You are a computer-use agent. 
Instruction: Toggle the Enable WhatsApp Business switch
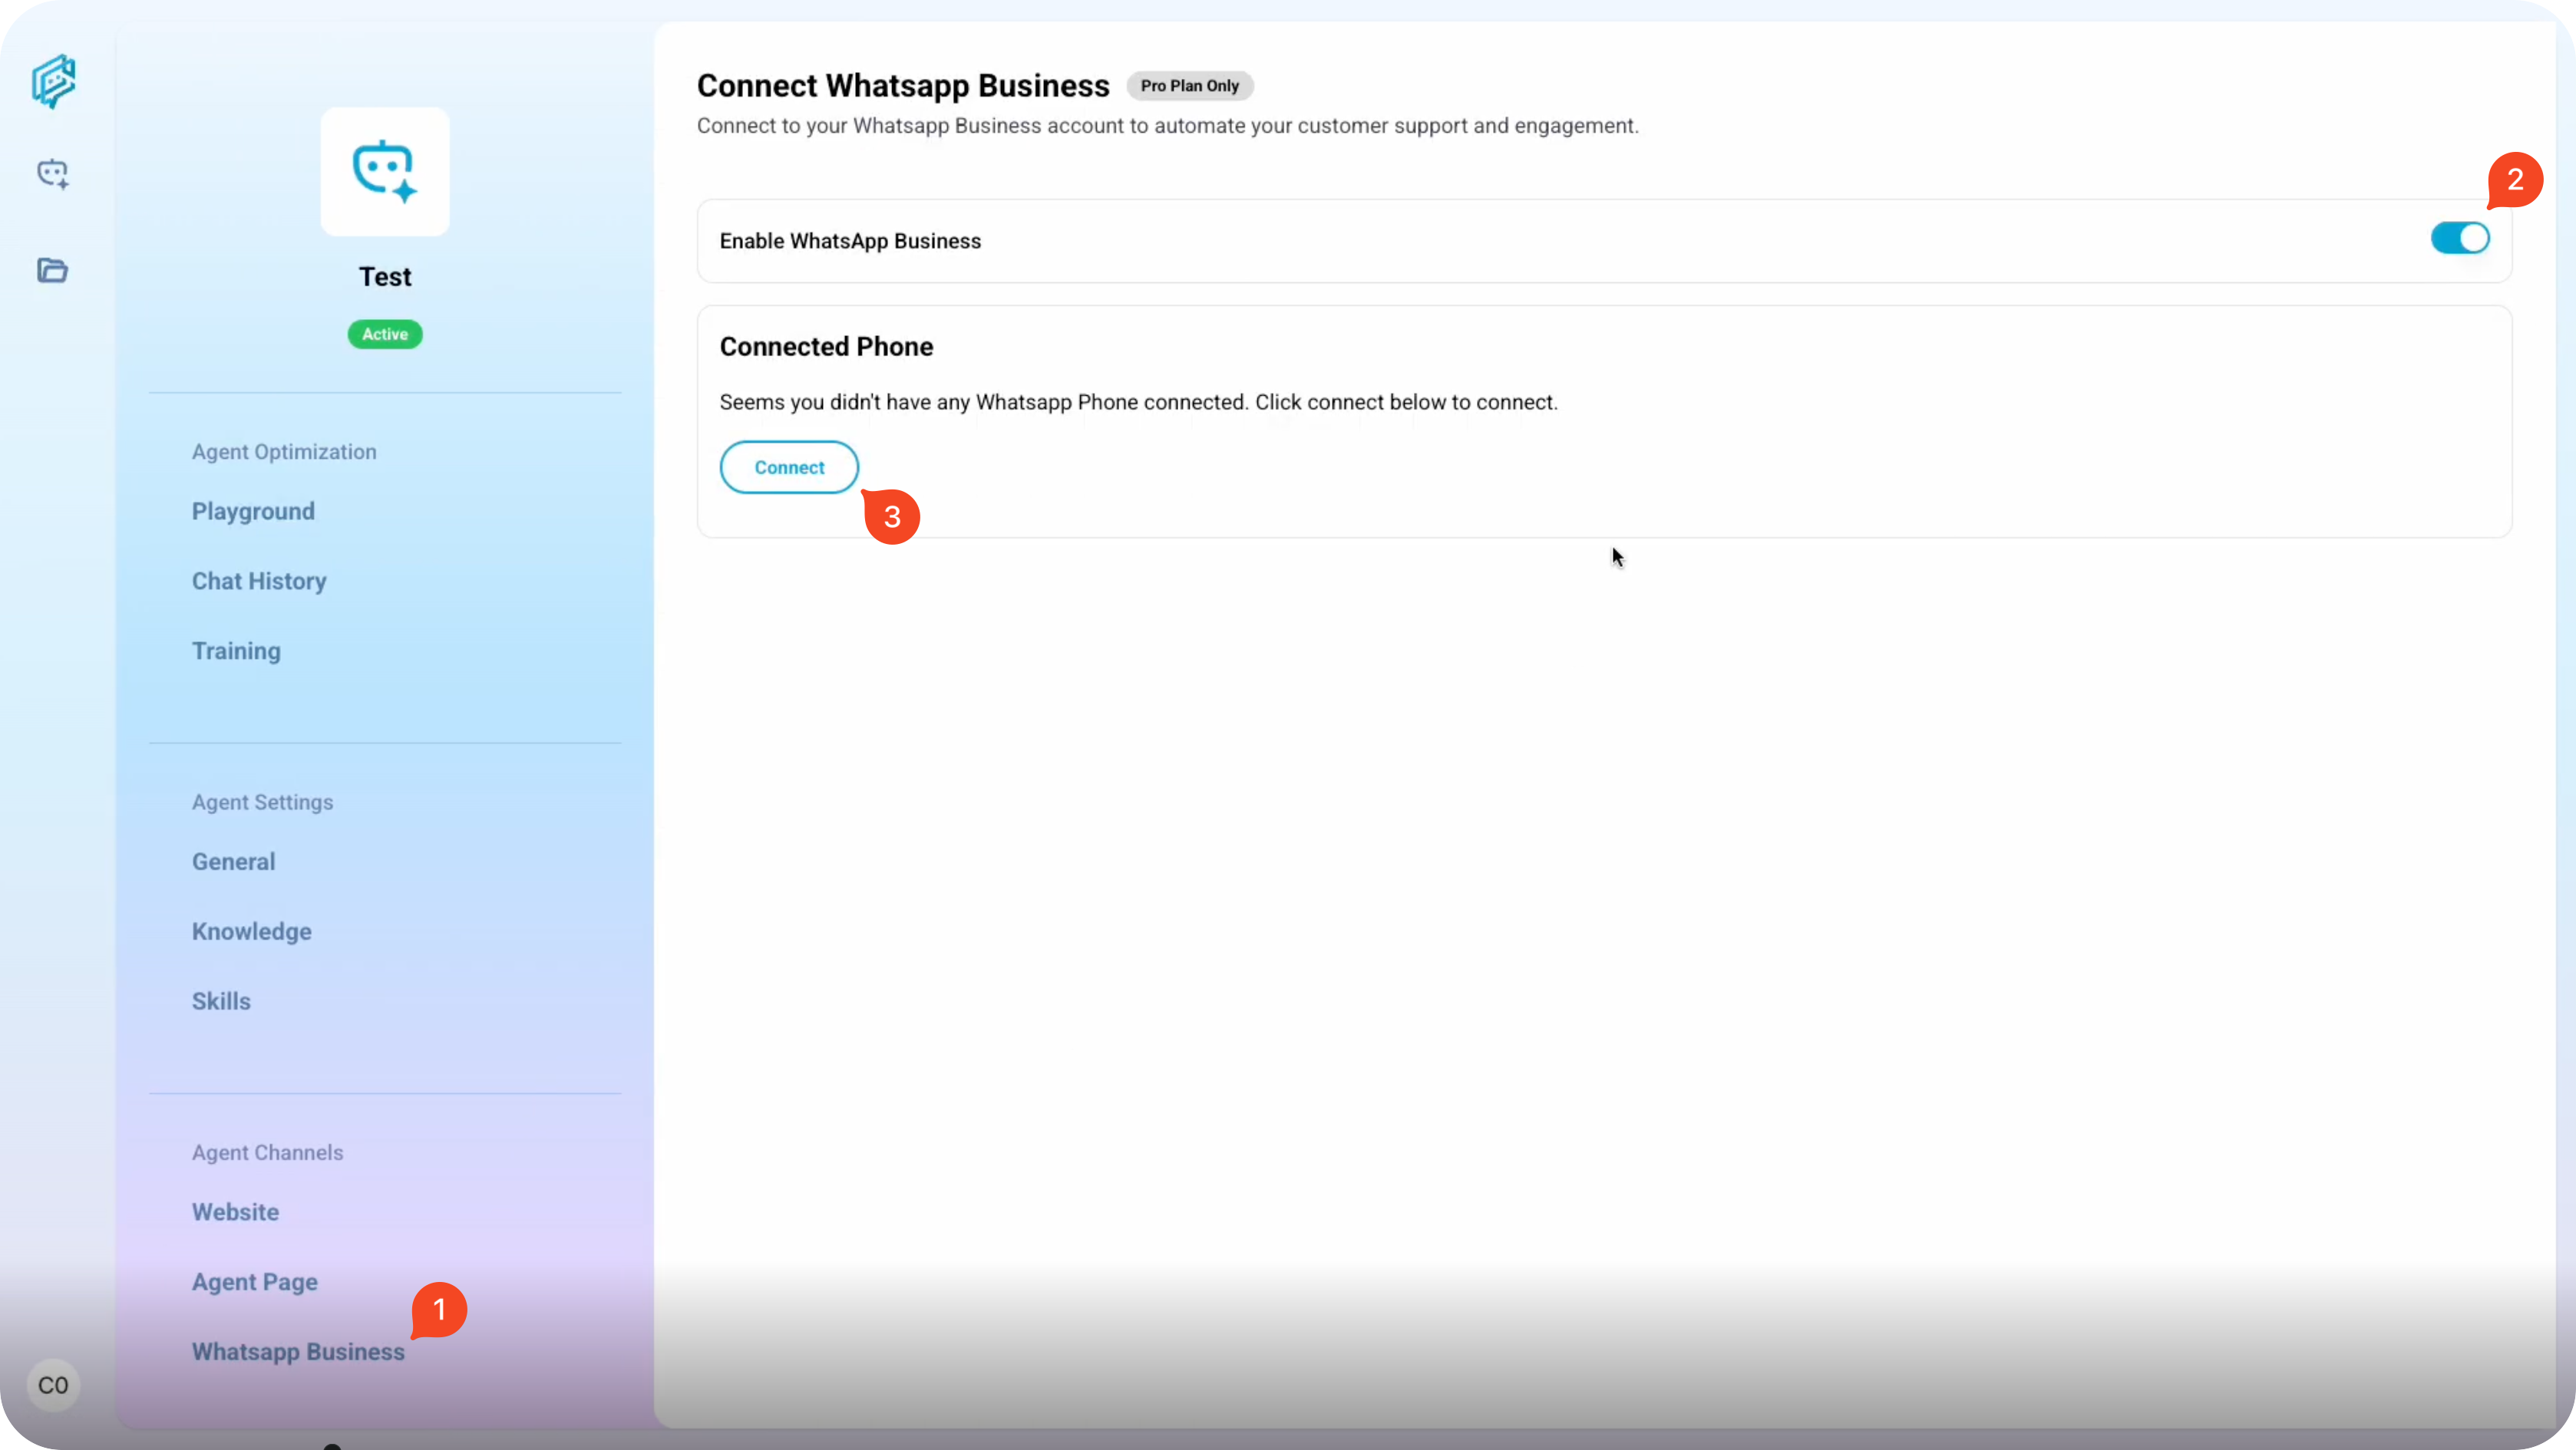pos(2460,239)
